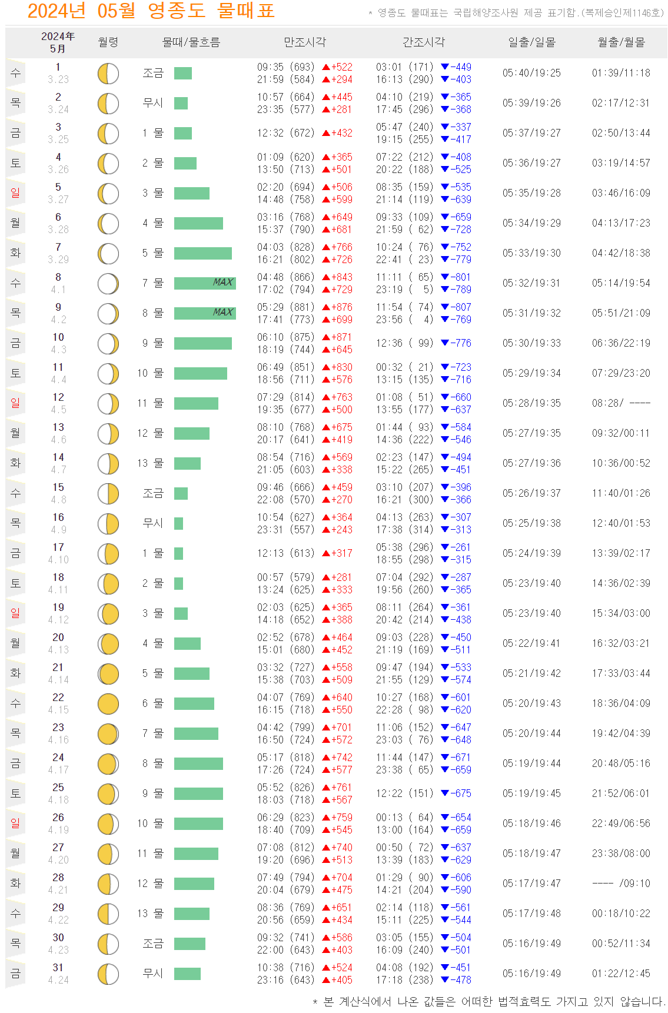Select the moon phase icon for May 10

pos(108,344)
